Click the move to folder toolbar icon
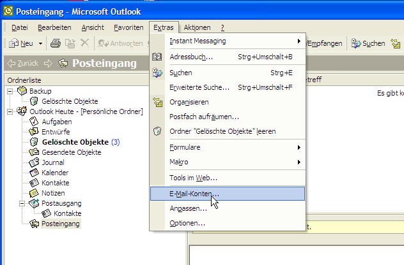Viewport: 404px width, 265px height. pos(70,43)
